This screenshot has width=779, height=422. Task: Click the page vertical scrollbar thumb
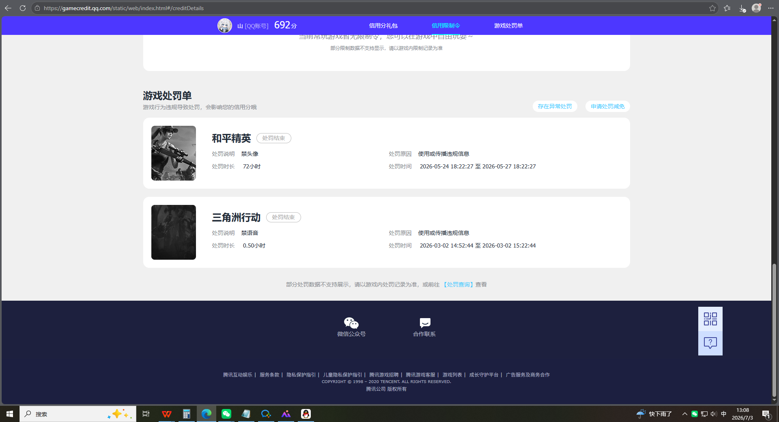[774, 330]
